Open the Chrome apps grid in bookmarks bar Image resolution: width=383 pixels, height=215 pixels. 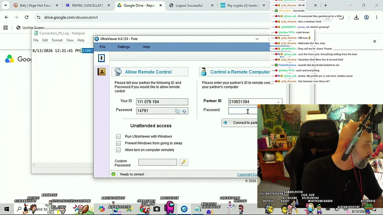(x=5, y=28)
